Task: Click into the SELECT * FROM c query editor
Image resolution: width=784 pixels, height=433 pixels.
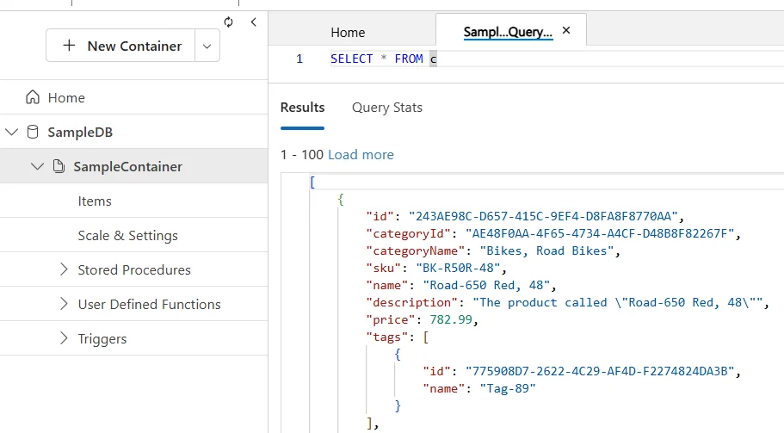Action: (x=516, y=59)
